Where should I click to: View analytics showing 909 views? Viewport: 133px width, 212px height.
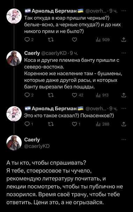tap(103, 40)
